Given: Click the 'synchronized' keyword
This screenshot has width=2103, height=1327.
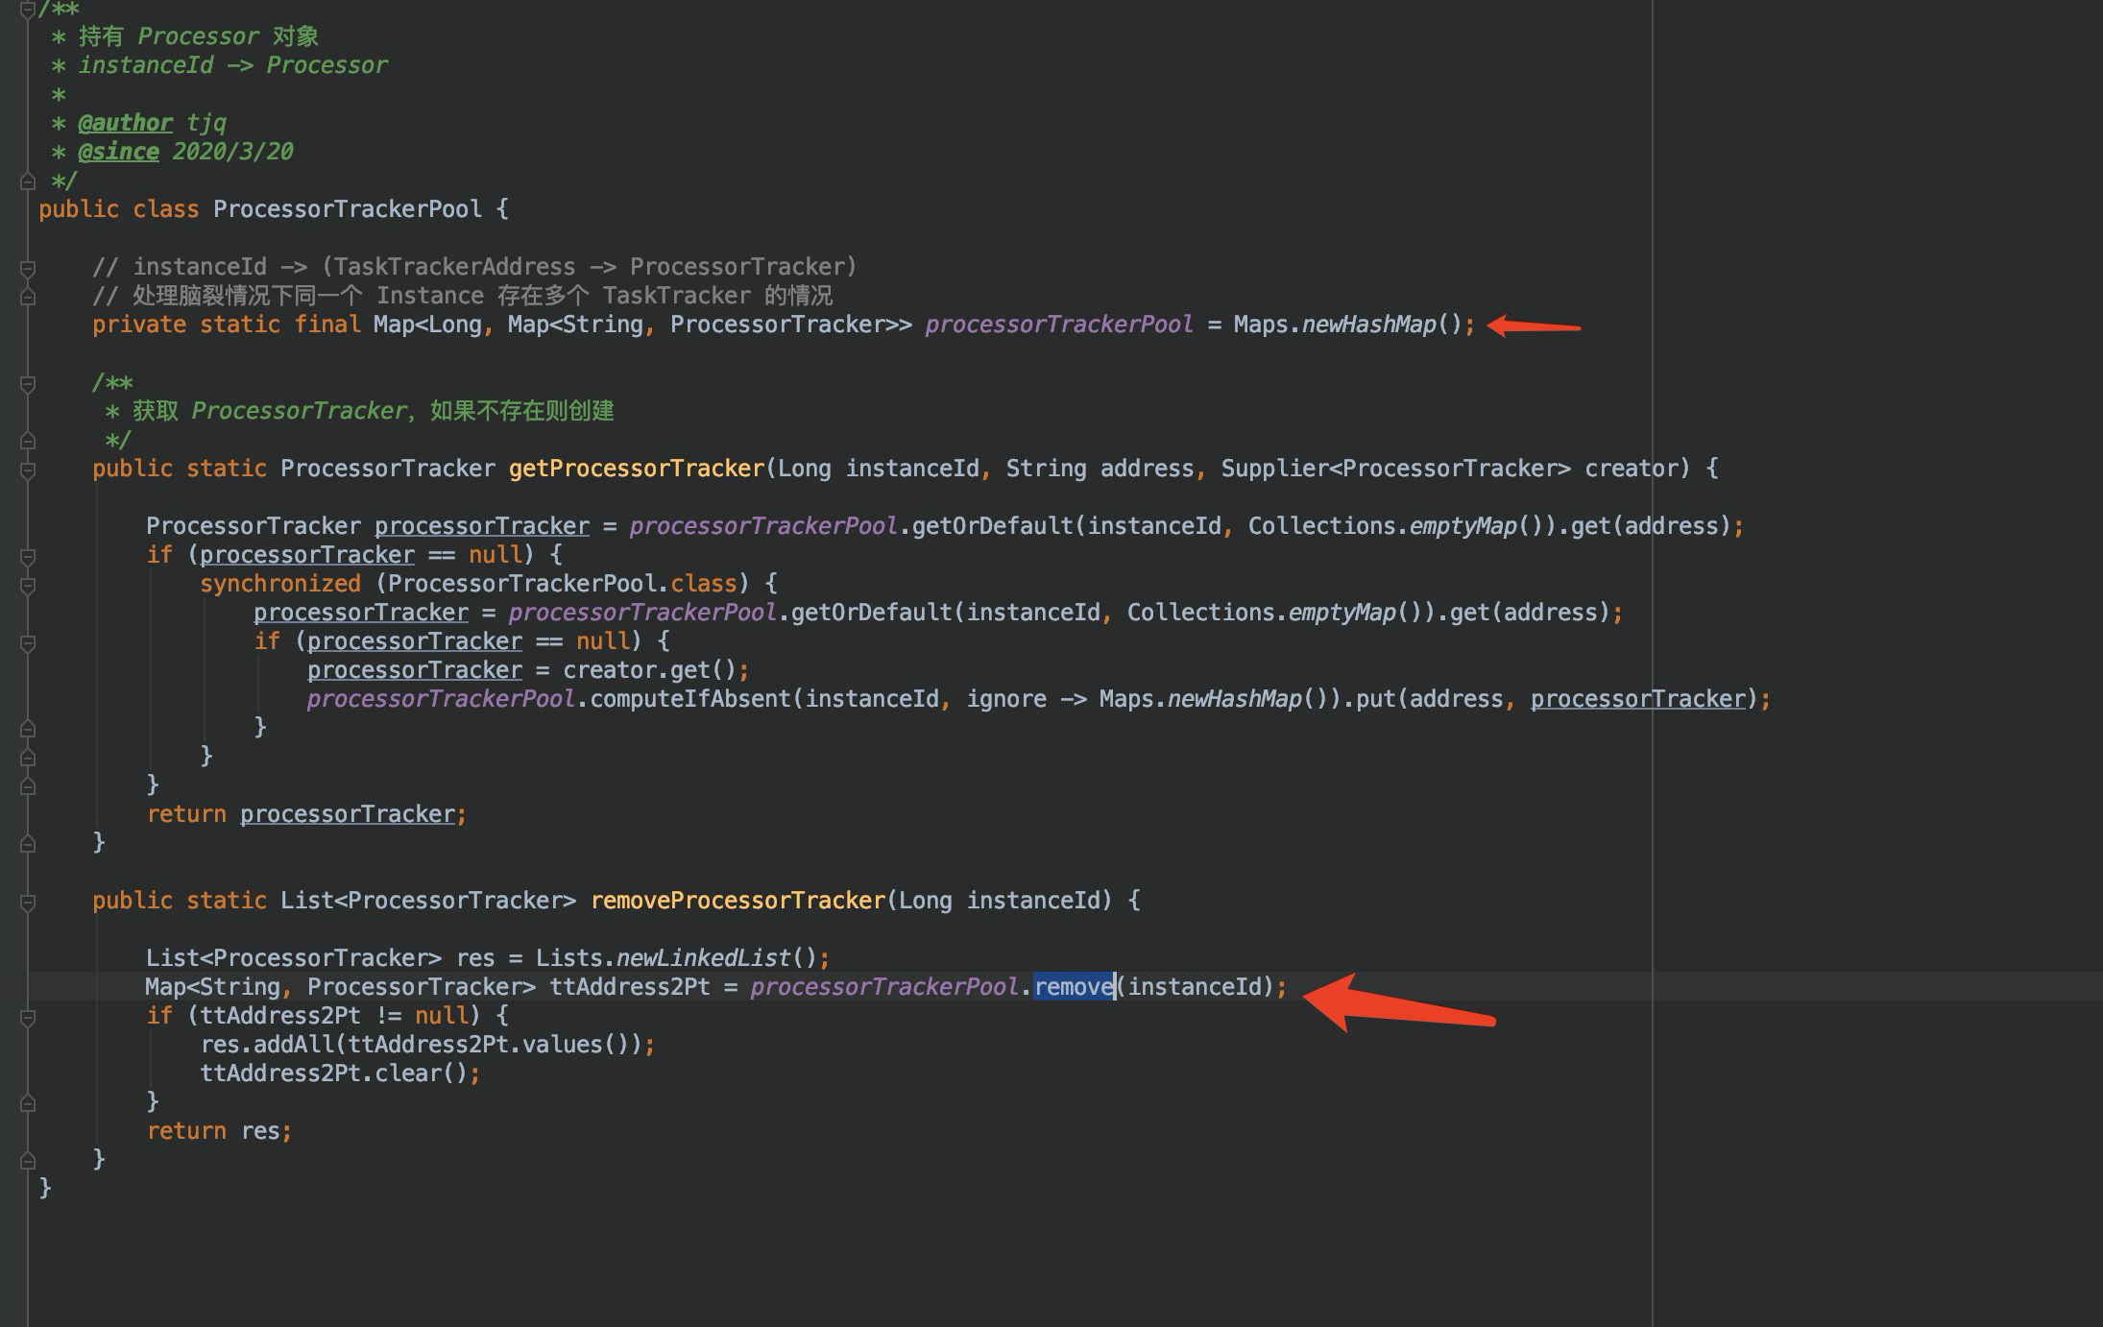Looking at the screenshot, I should tap(280, 584).
